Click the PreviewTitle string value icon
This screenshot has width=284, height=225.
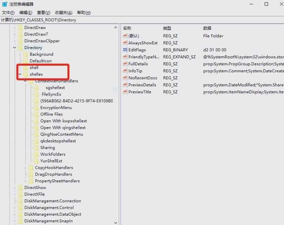[x=125, y=92]
